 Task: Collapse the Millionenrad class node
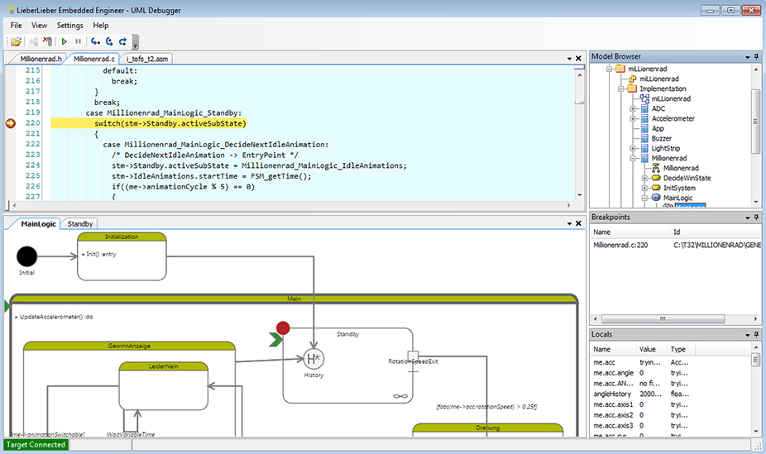pos(633,158)
